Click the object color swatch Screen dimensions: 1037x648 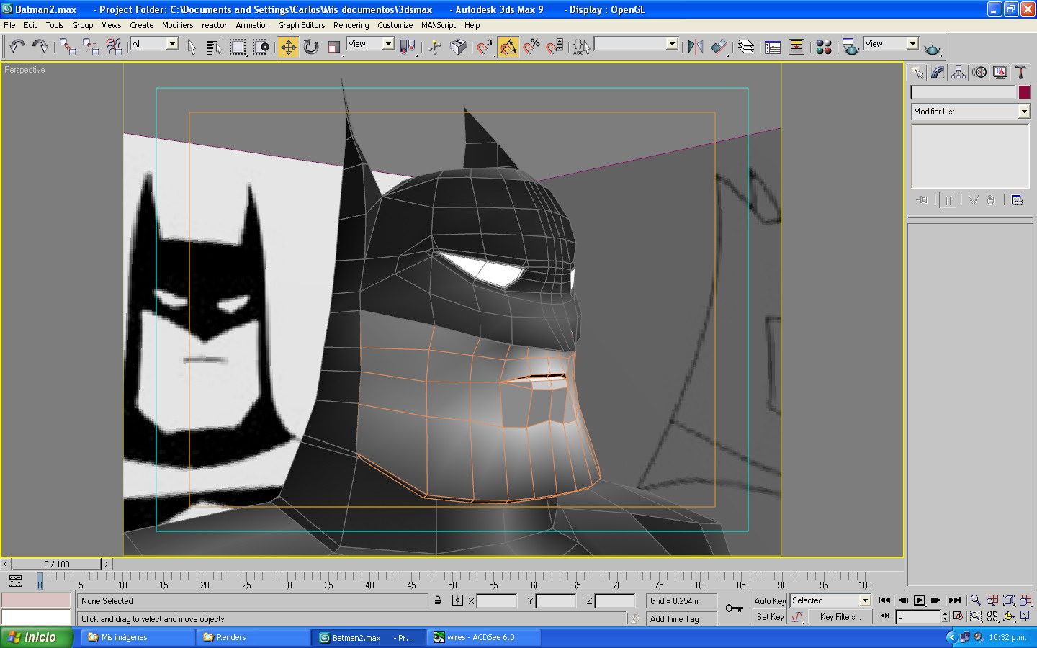(x=1024, y=92)
